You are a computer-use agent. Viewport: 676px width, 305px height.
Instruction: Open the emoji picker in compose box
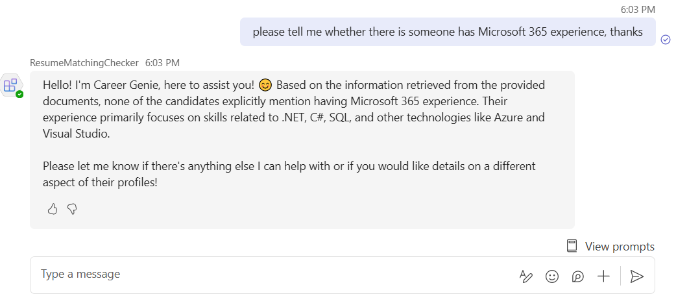click(x=552, y=276)
